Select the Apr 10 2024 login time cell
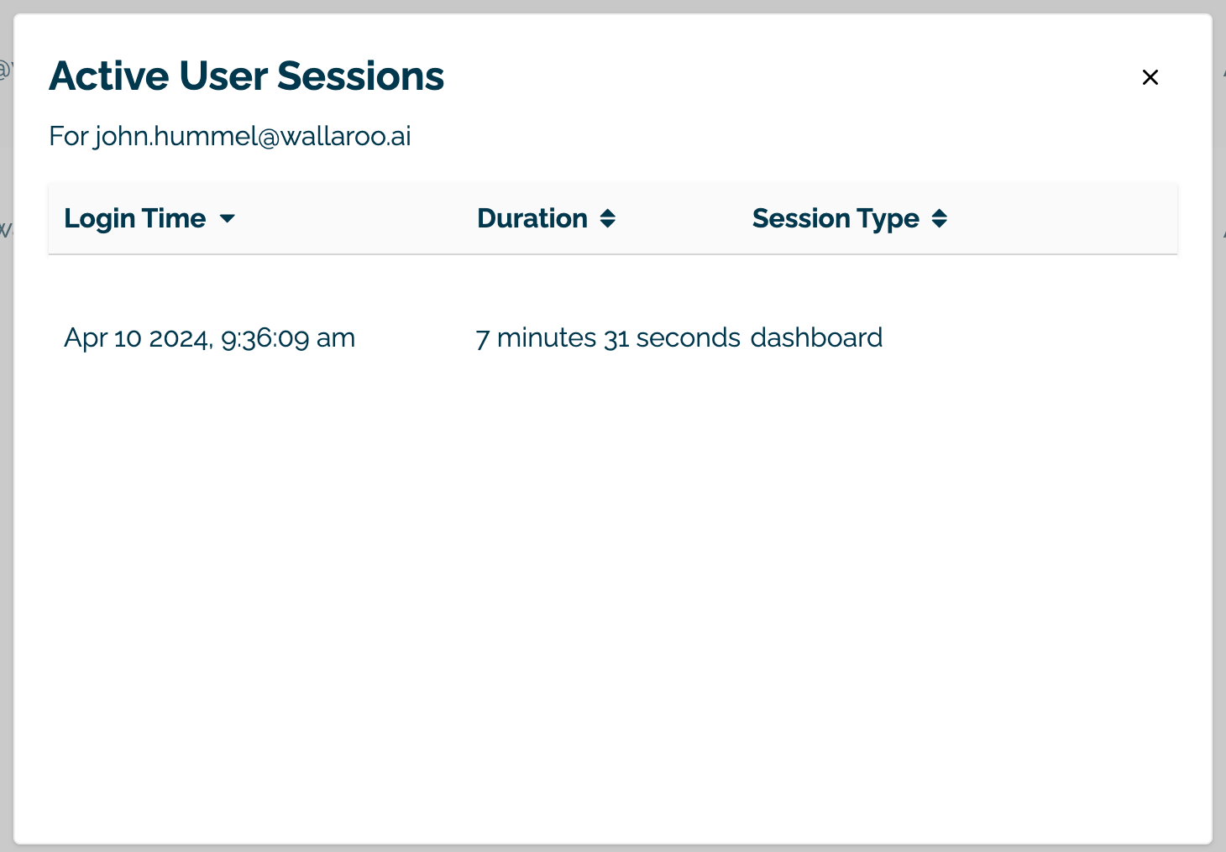Viewport: 1226px width, 852px height. (209, 338)
